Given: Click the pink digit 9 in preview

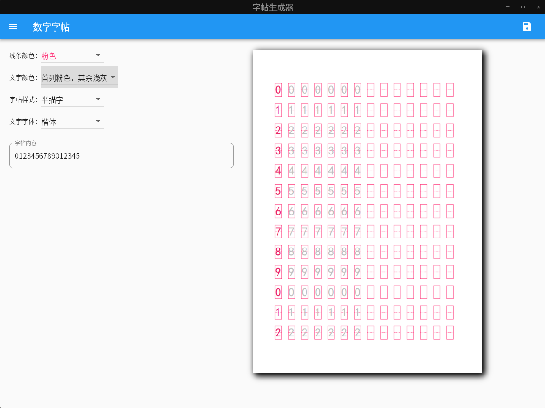Looking at the screenshot, I should 278,272.
